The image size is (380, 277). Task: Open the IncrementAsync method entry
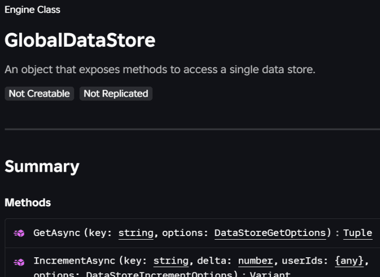74,261
